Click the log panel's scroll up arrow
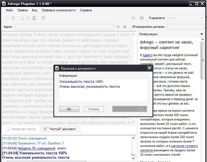Screen dimensions: 207x162 pos(133,138)
